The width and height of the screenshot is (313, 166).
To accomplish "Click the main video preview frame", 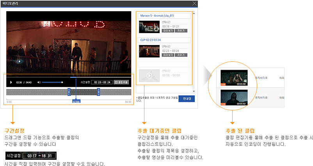I will click(x=69, y=44).
